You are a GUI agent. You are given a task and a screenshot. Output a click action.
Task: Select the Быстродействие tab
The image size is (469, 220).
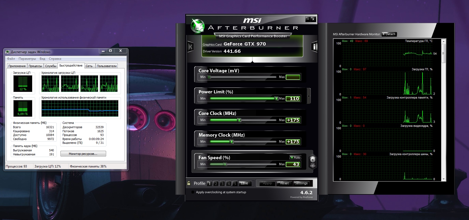tap(71, 65)
